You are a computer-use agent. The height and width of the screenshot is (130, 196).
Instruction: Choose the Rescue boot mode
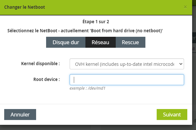tap(130, 42)
